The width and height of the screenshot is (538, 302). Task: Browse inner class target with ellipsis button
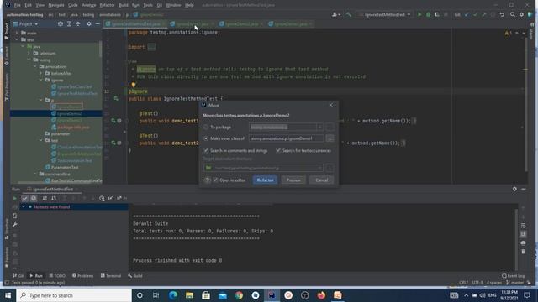pos(330,138)
